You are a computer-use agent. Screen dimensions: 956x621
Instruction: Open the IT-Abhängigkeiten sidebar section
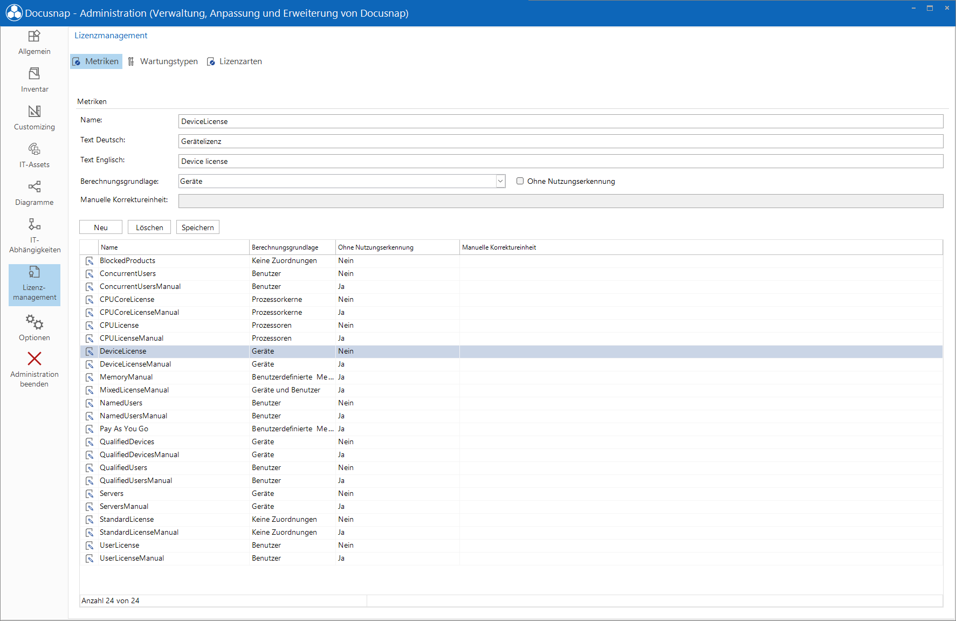tap(35, 236)
